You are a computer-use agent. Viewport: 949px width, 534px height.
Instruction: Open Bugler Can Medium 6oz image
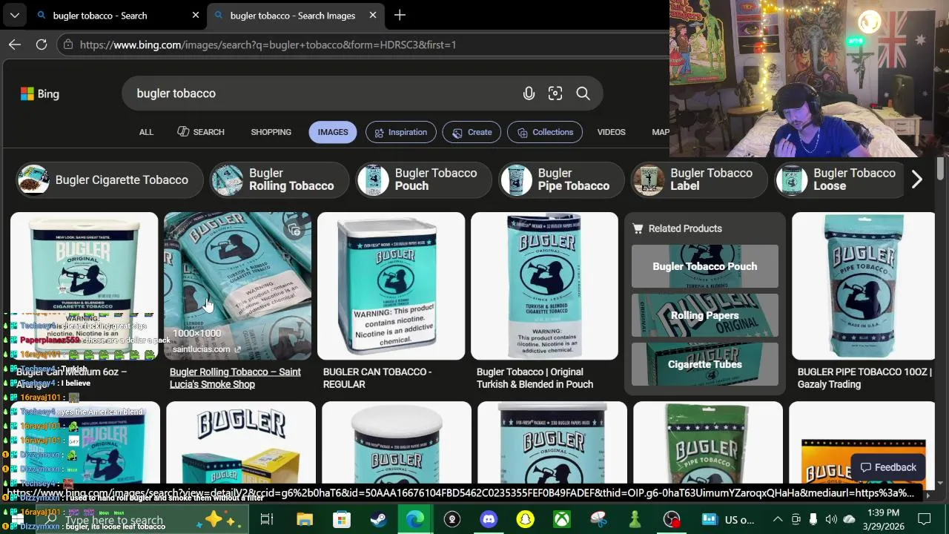click(85, 286)
